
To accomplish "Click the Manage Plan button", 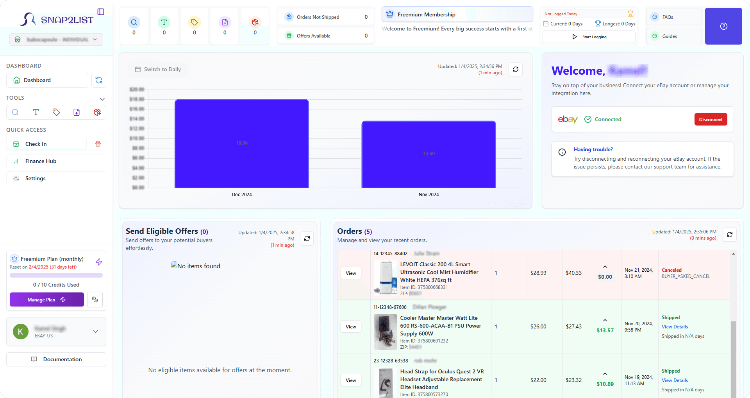I will coord(47,300).
